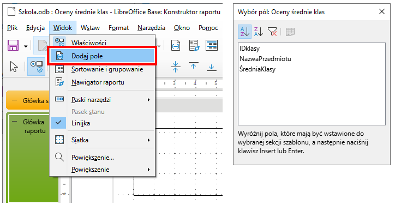Viewport: 395px width, 205px height.
Task: Sort fields descending in Wybór pól
Action: coord(258,32)
